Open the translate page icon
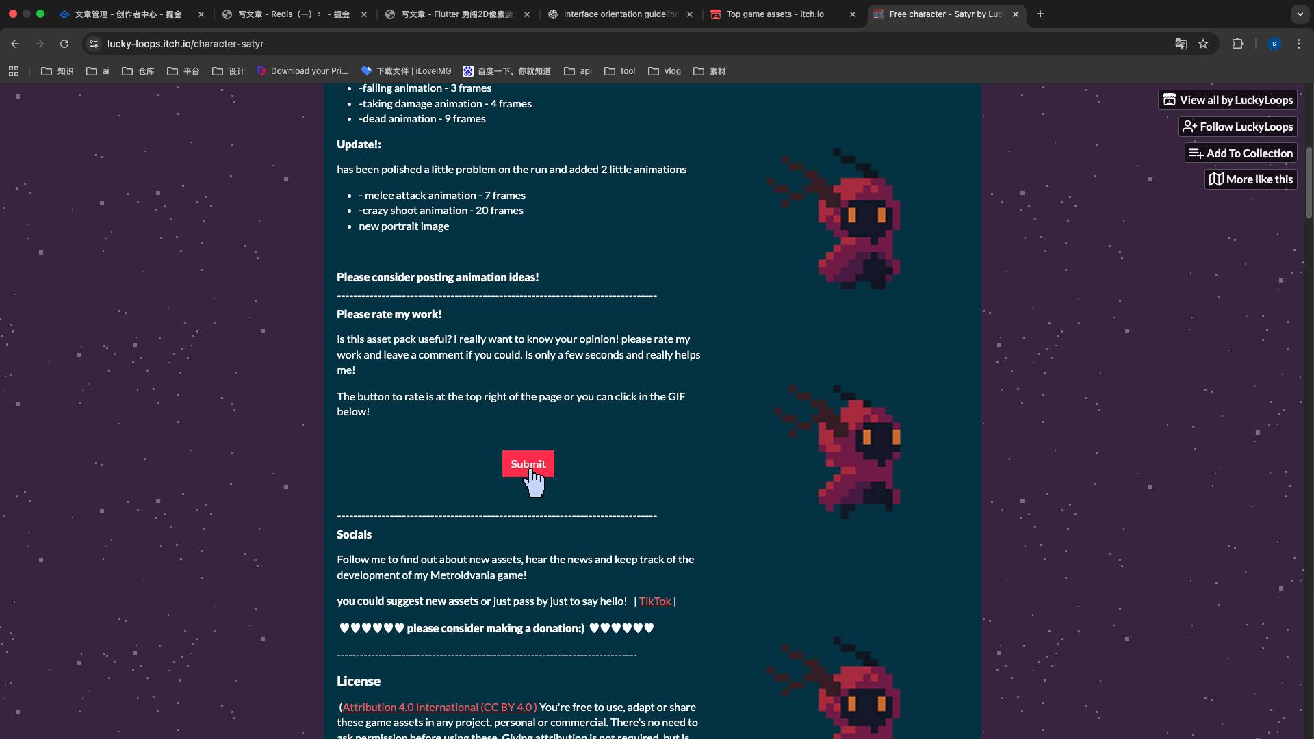1314x739 pixels. pos(1181,44)
